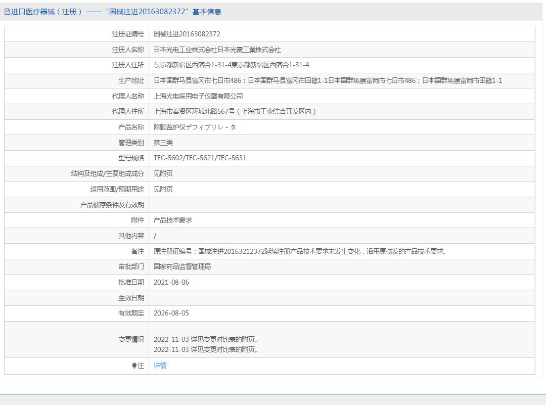Click 见附页 in 结构及组成 row

[x=163, y=174]
